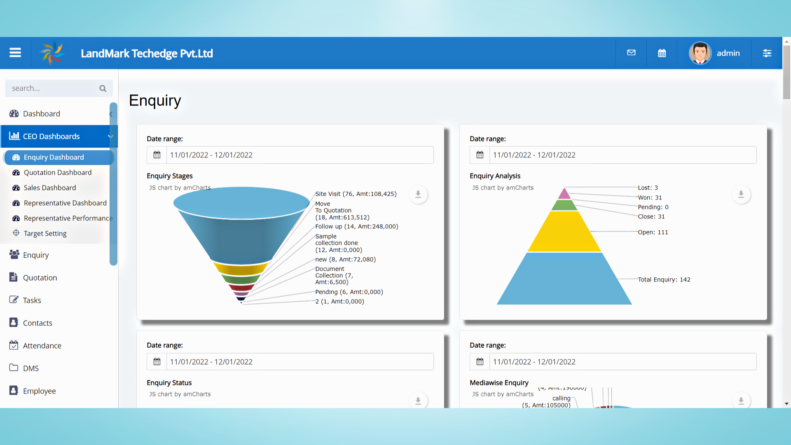Open the calendar icon in the top header
791x445 pixels.
point(662,53)
